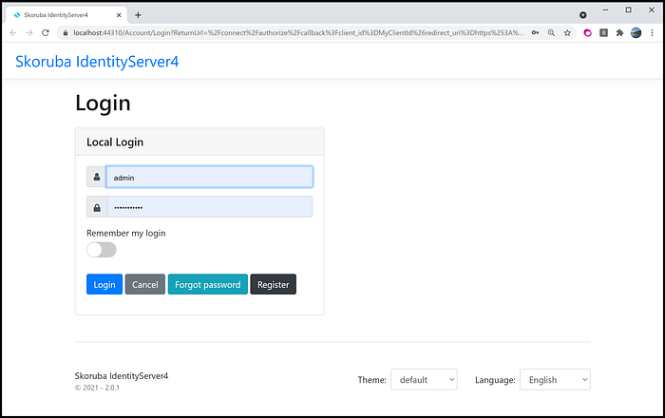Click the © 2021 - 2.0.1 version text

[x=97, y=388]
